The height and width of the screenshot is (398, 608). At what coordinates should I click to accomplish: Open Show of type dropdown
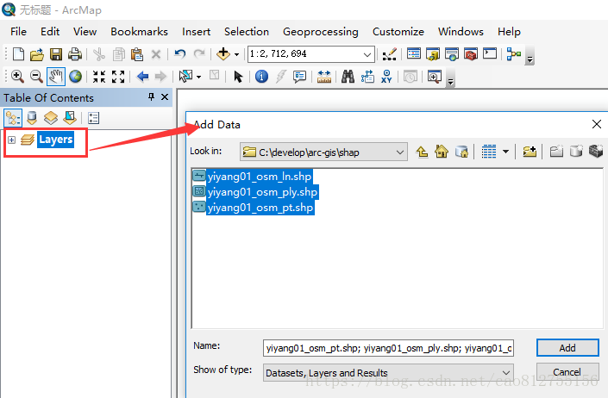coord(505,372)
